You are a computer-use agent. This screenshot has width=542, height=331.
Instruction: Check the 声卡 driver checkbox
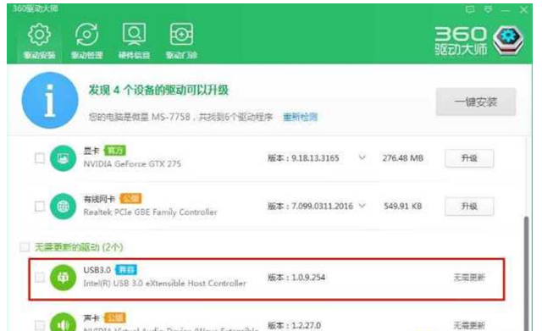[x=40, y=325]
